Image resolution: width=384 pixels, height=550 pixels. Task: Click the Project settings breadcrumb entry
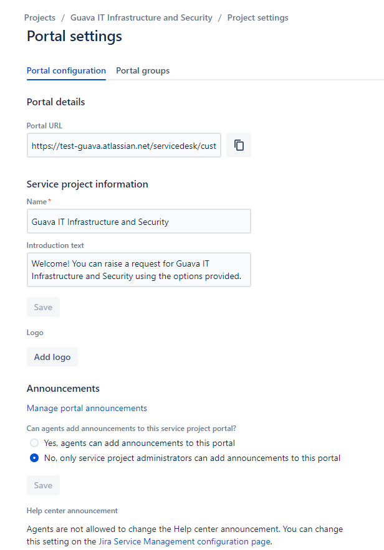(257, 17)
